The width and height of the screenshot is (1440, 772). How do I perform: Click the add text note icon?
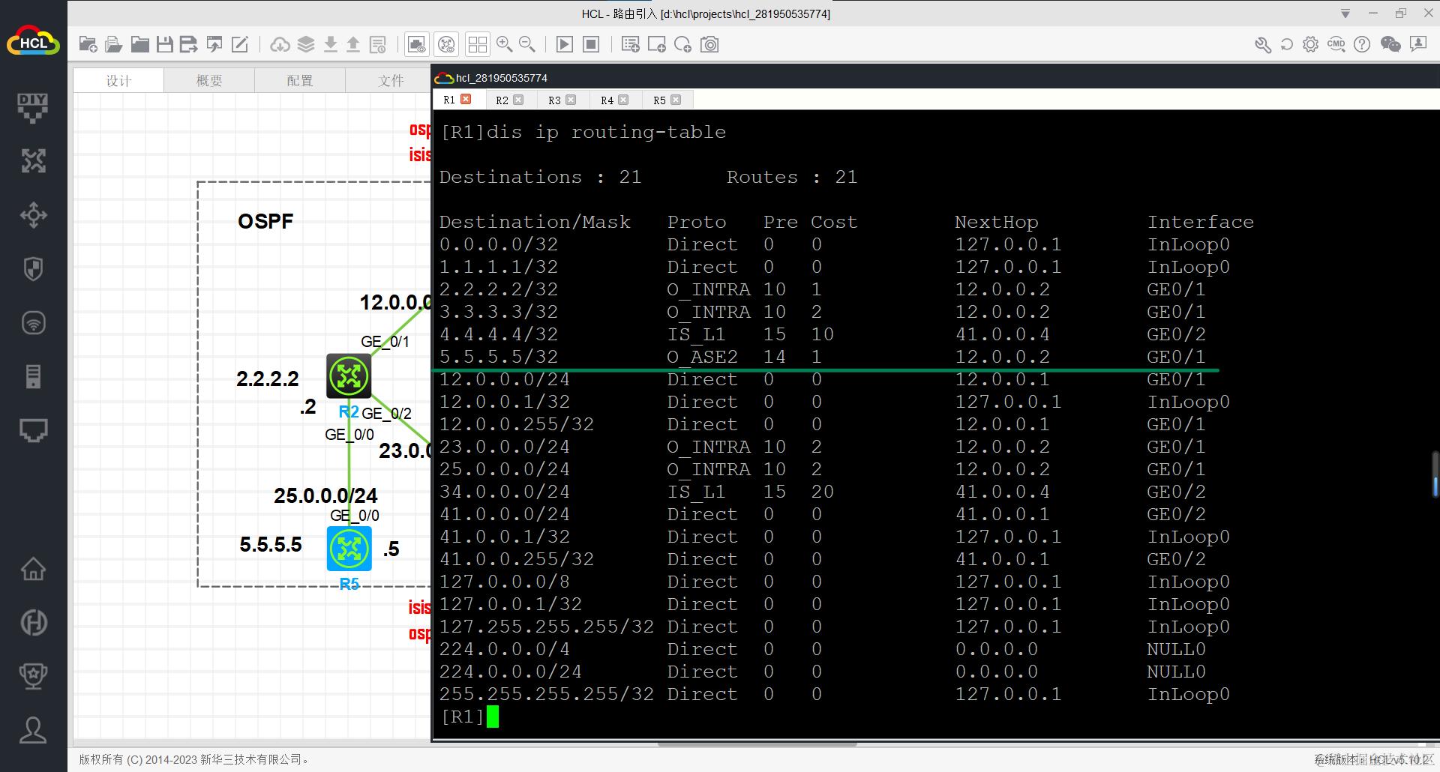631,44
